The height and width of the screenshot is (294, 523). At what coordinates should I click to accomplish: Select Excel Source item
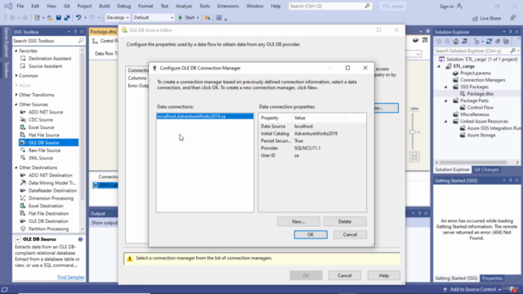[41, 127]
